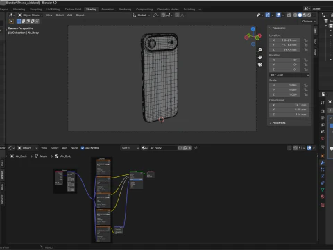
Task: Click the wrench modifiers properties icon
Action: 323,162
